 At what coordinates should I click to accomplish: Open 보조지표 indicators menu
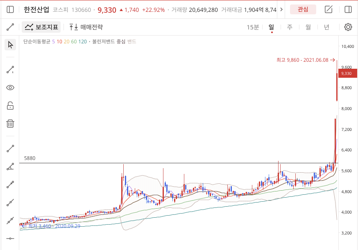[41, 27]
